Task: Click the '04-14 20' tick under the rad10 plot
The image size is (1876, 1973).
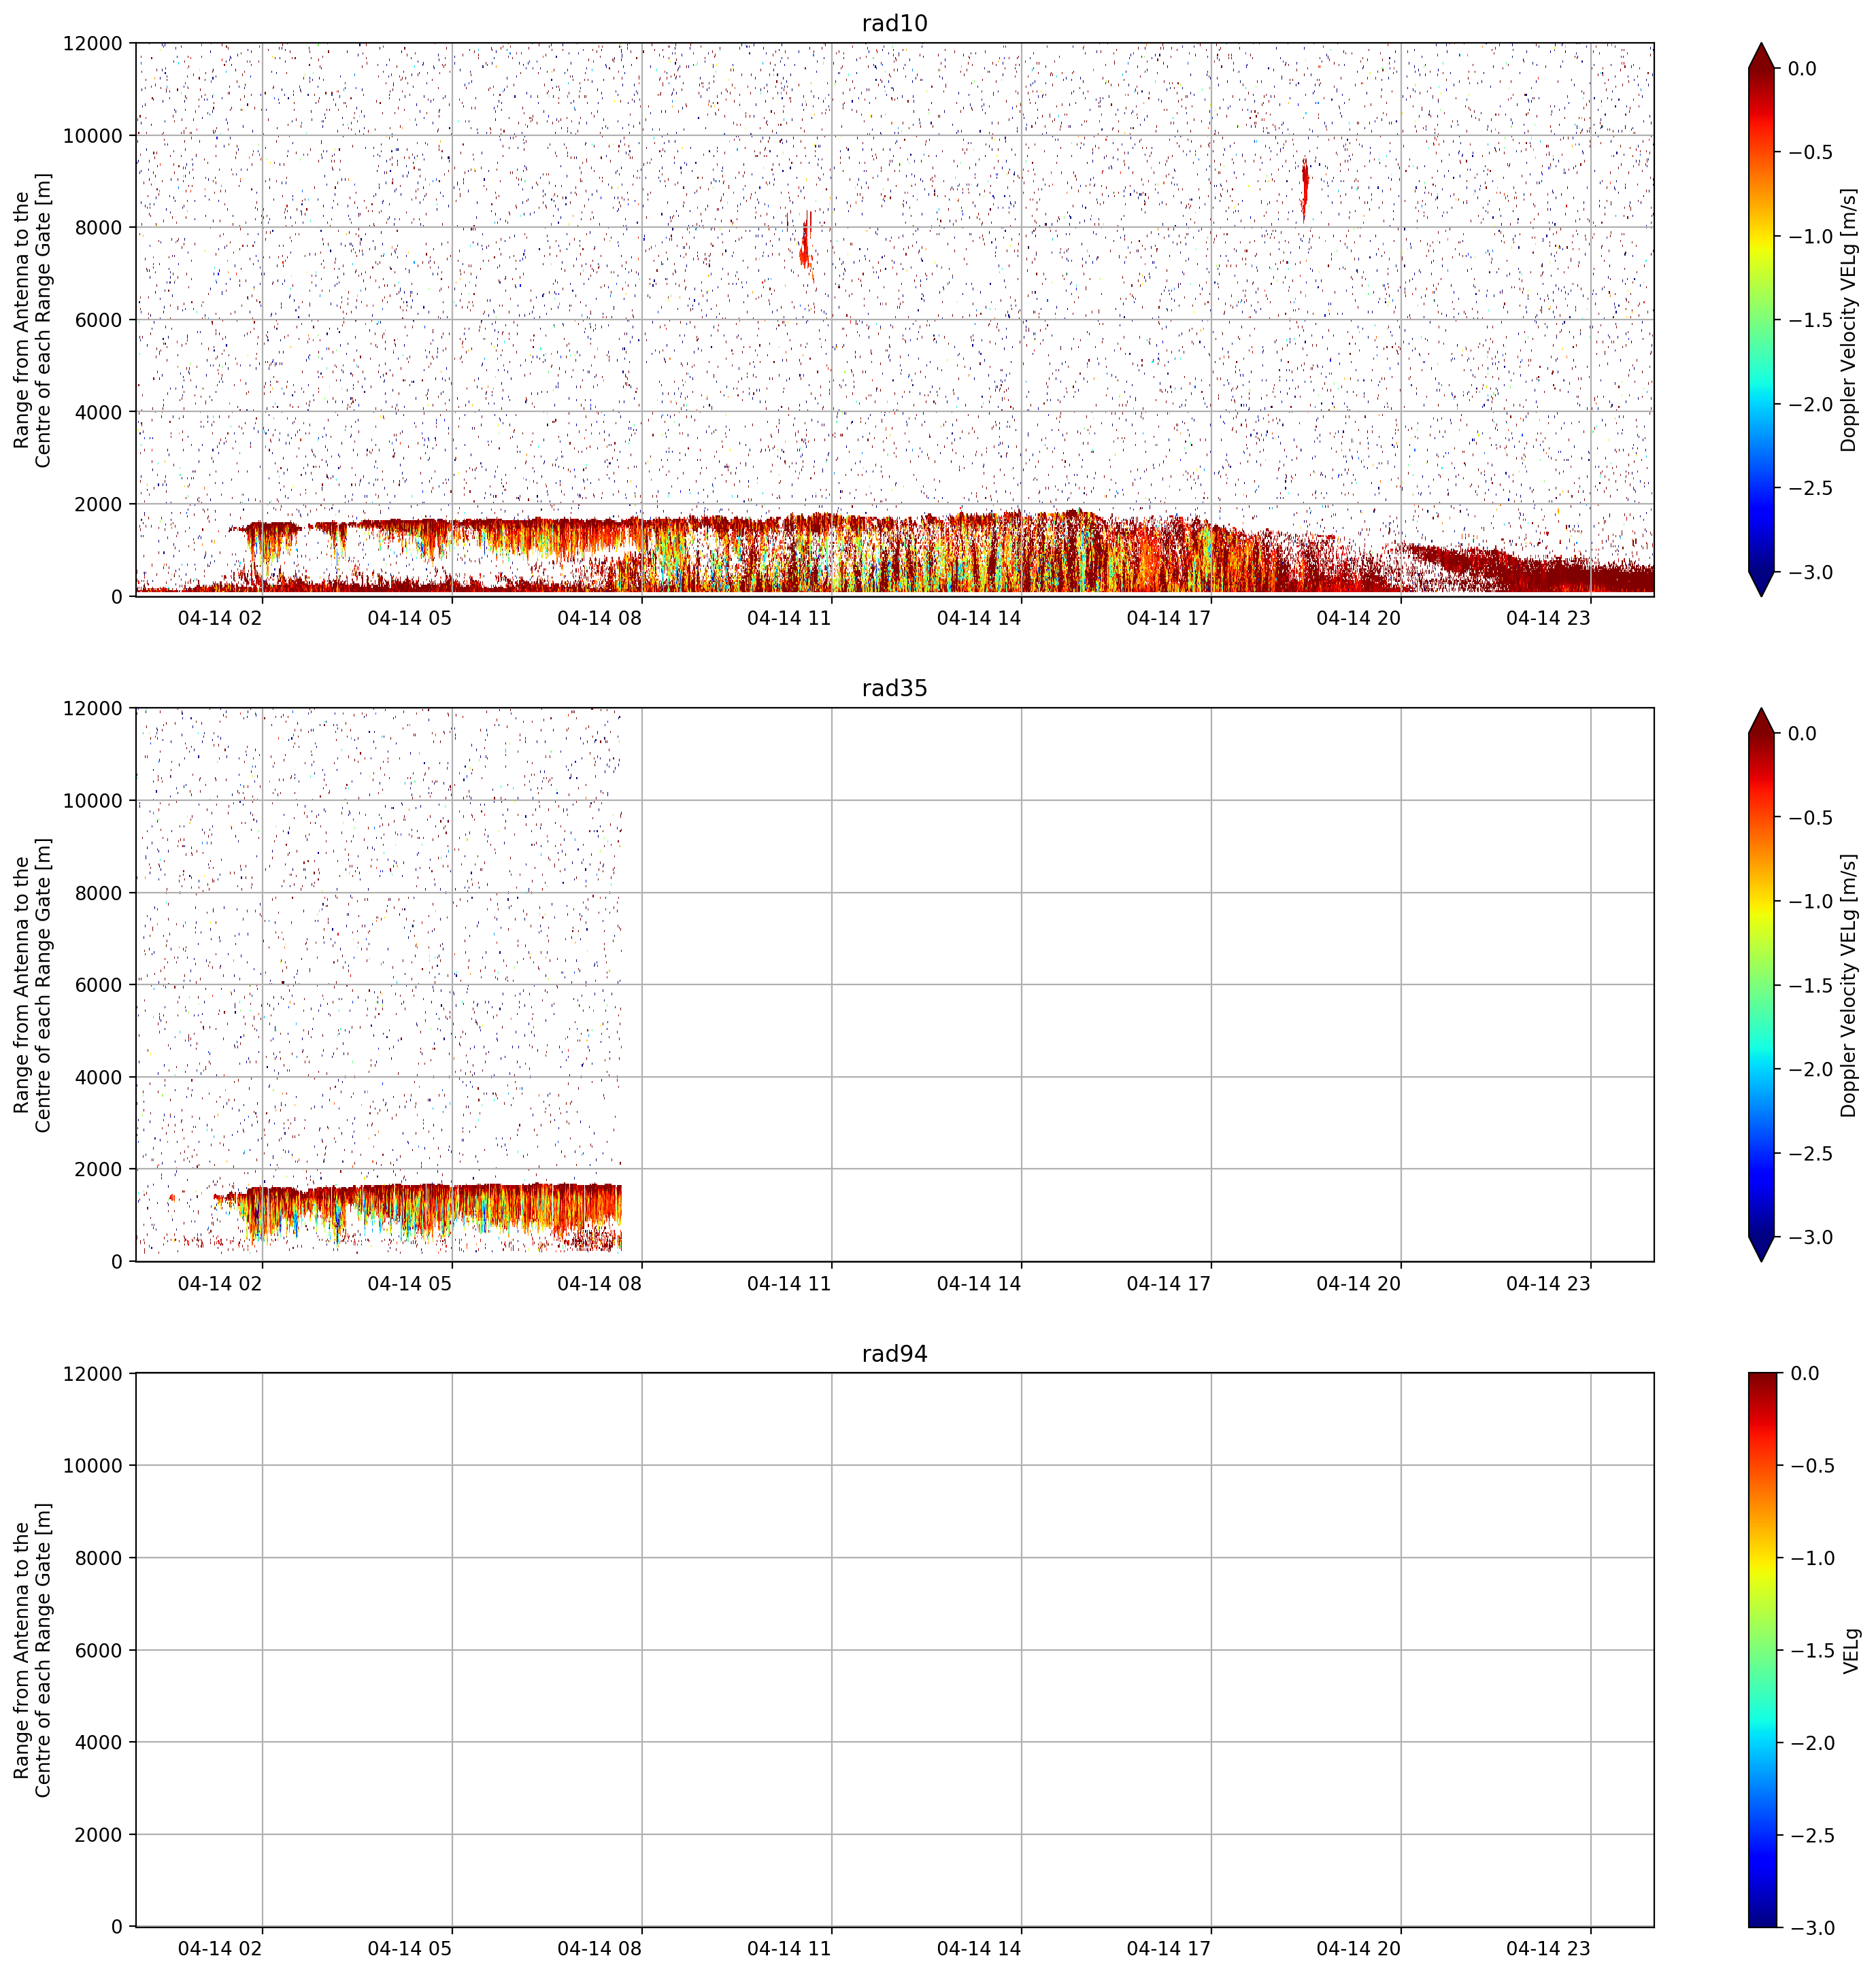Action: click(1358, 619)
